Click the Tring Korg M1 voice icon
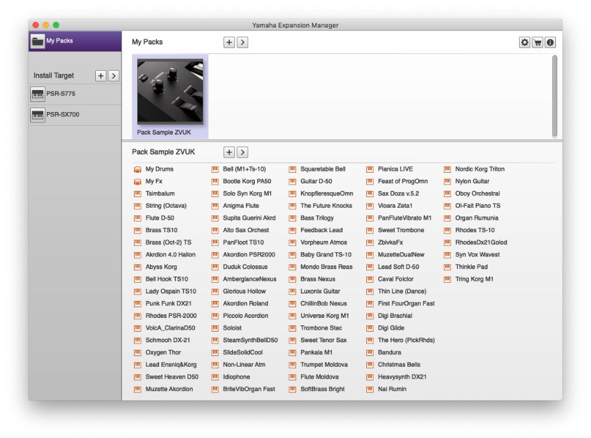The width and height of the screenshot is (591, 438). coord(447,280)
